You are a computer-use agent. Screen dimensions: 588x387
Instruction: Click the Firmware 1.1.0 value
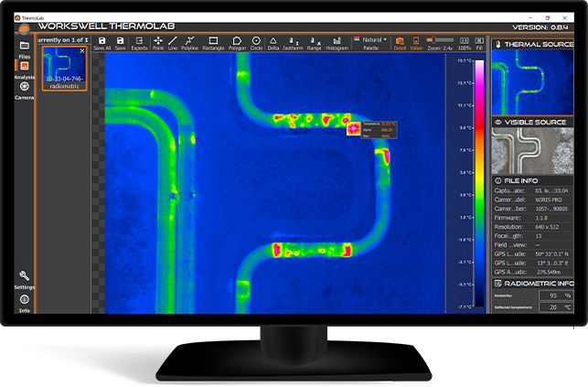tap(541, 218)
